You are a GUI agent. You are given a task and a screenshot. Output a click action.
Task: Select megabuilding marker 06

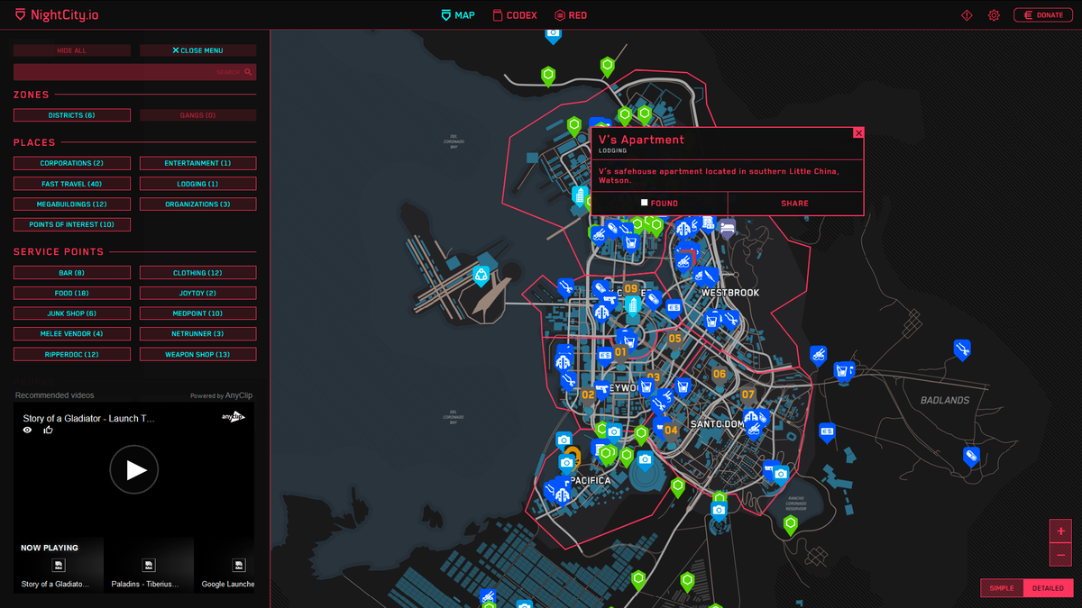pyautogui.click(x=719, y=374)
